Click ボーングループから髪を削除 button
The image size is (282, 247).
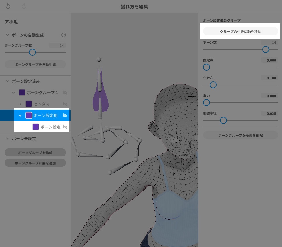tap(240, 135)
